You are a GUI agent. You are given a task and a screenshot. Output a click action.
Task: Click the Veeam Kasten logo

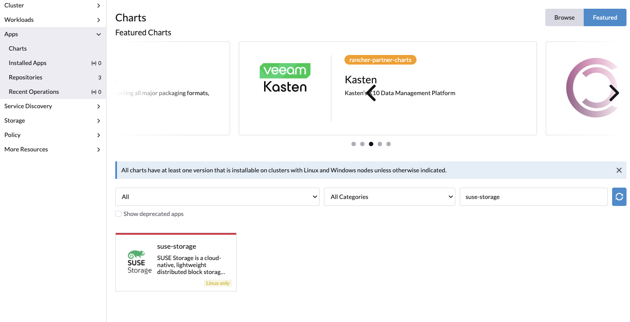[285, 78]
